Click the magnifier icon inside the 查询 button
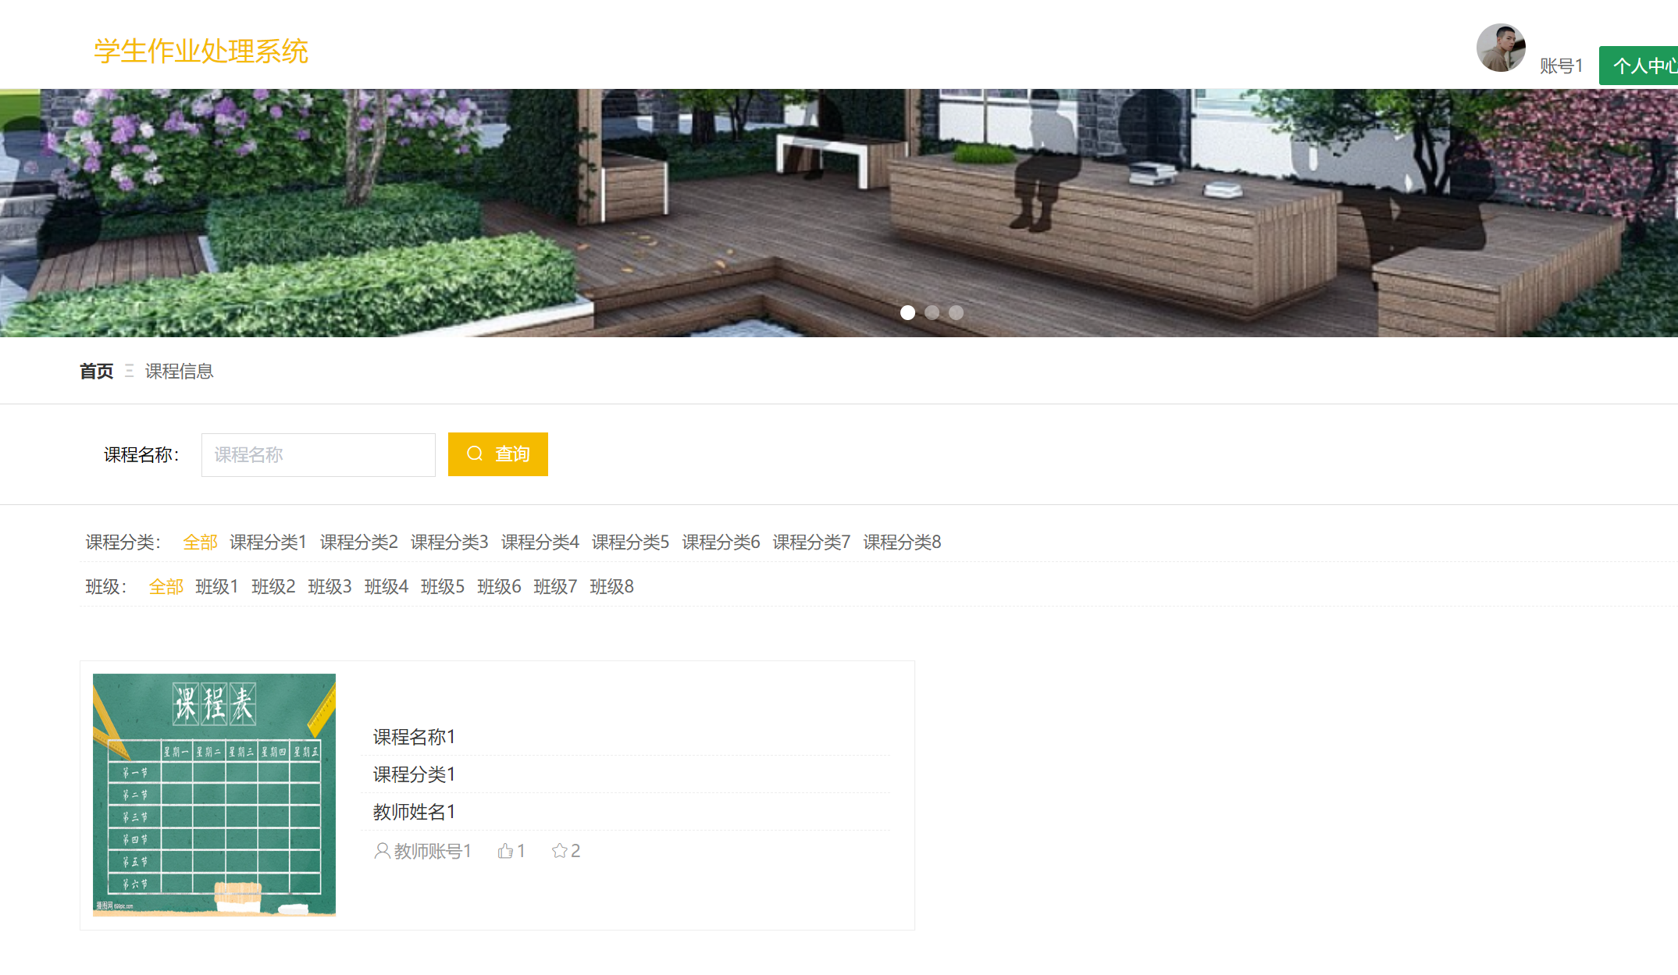Viewport: 1678px width, 975px height. [x=474, y=454]
